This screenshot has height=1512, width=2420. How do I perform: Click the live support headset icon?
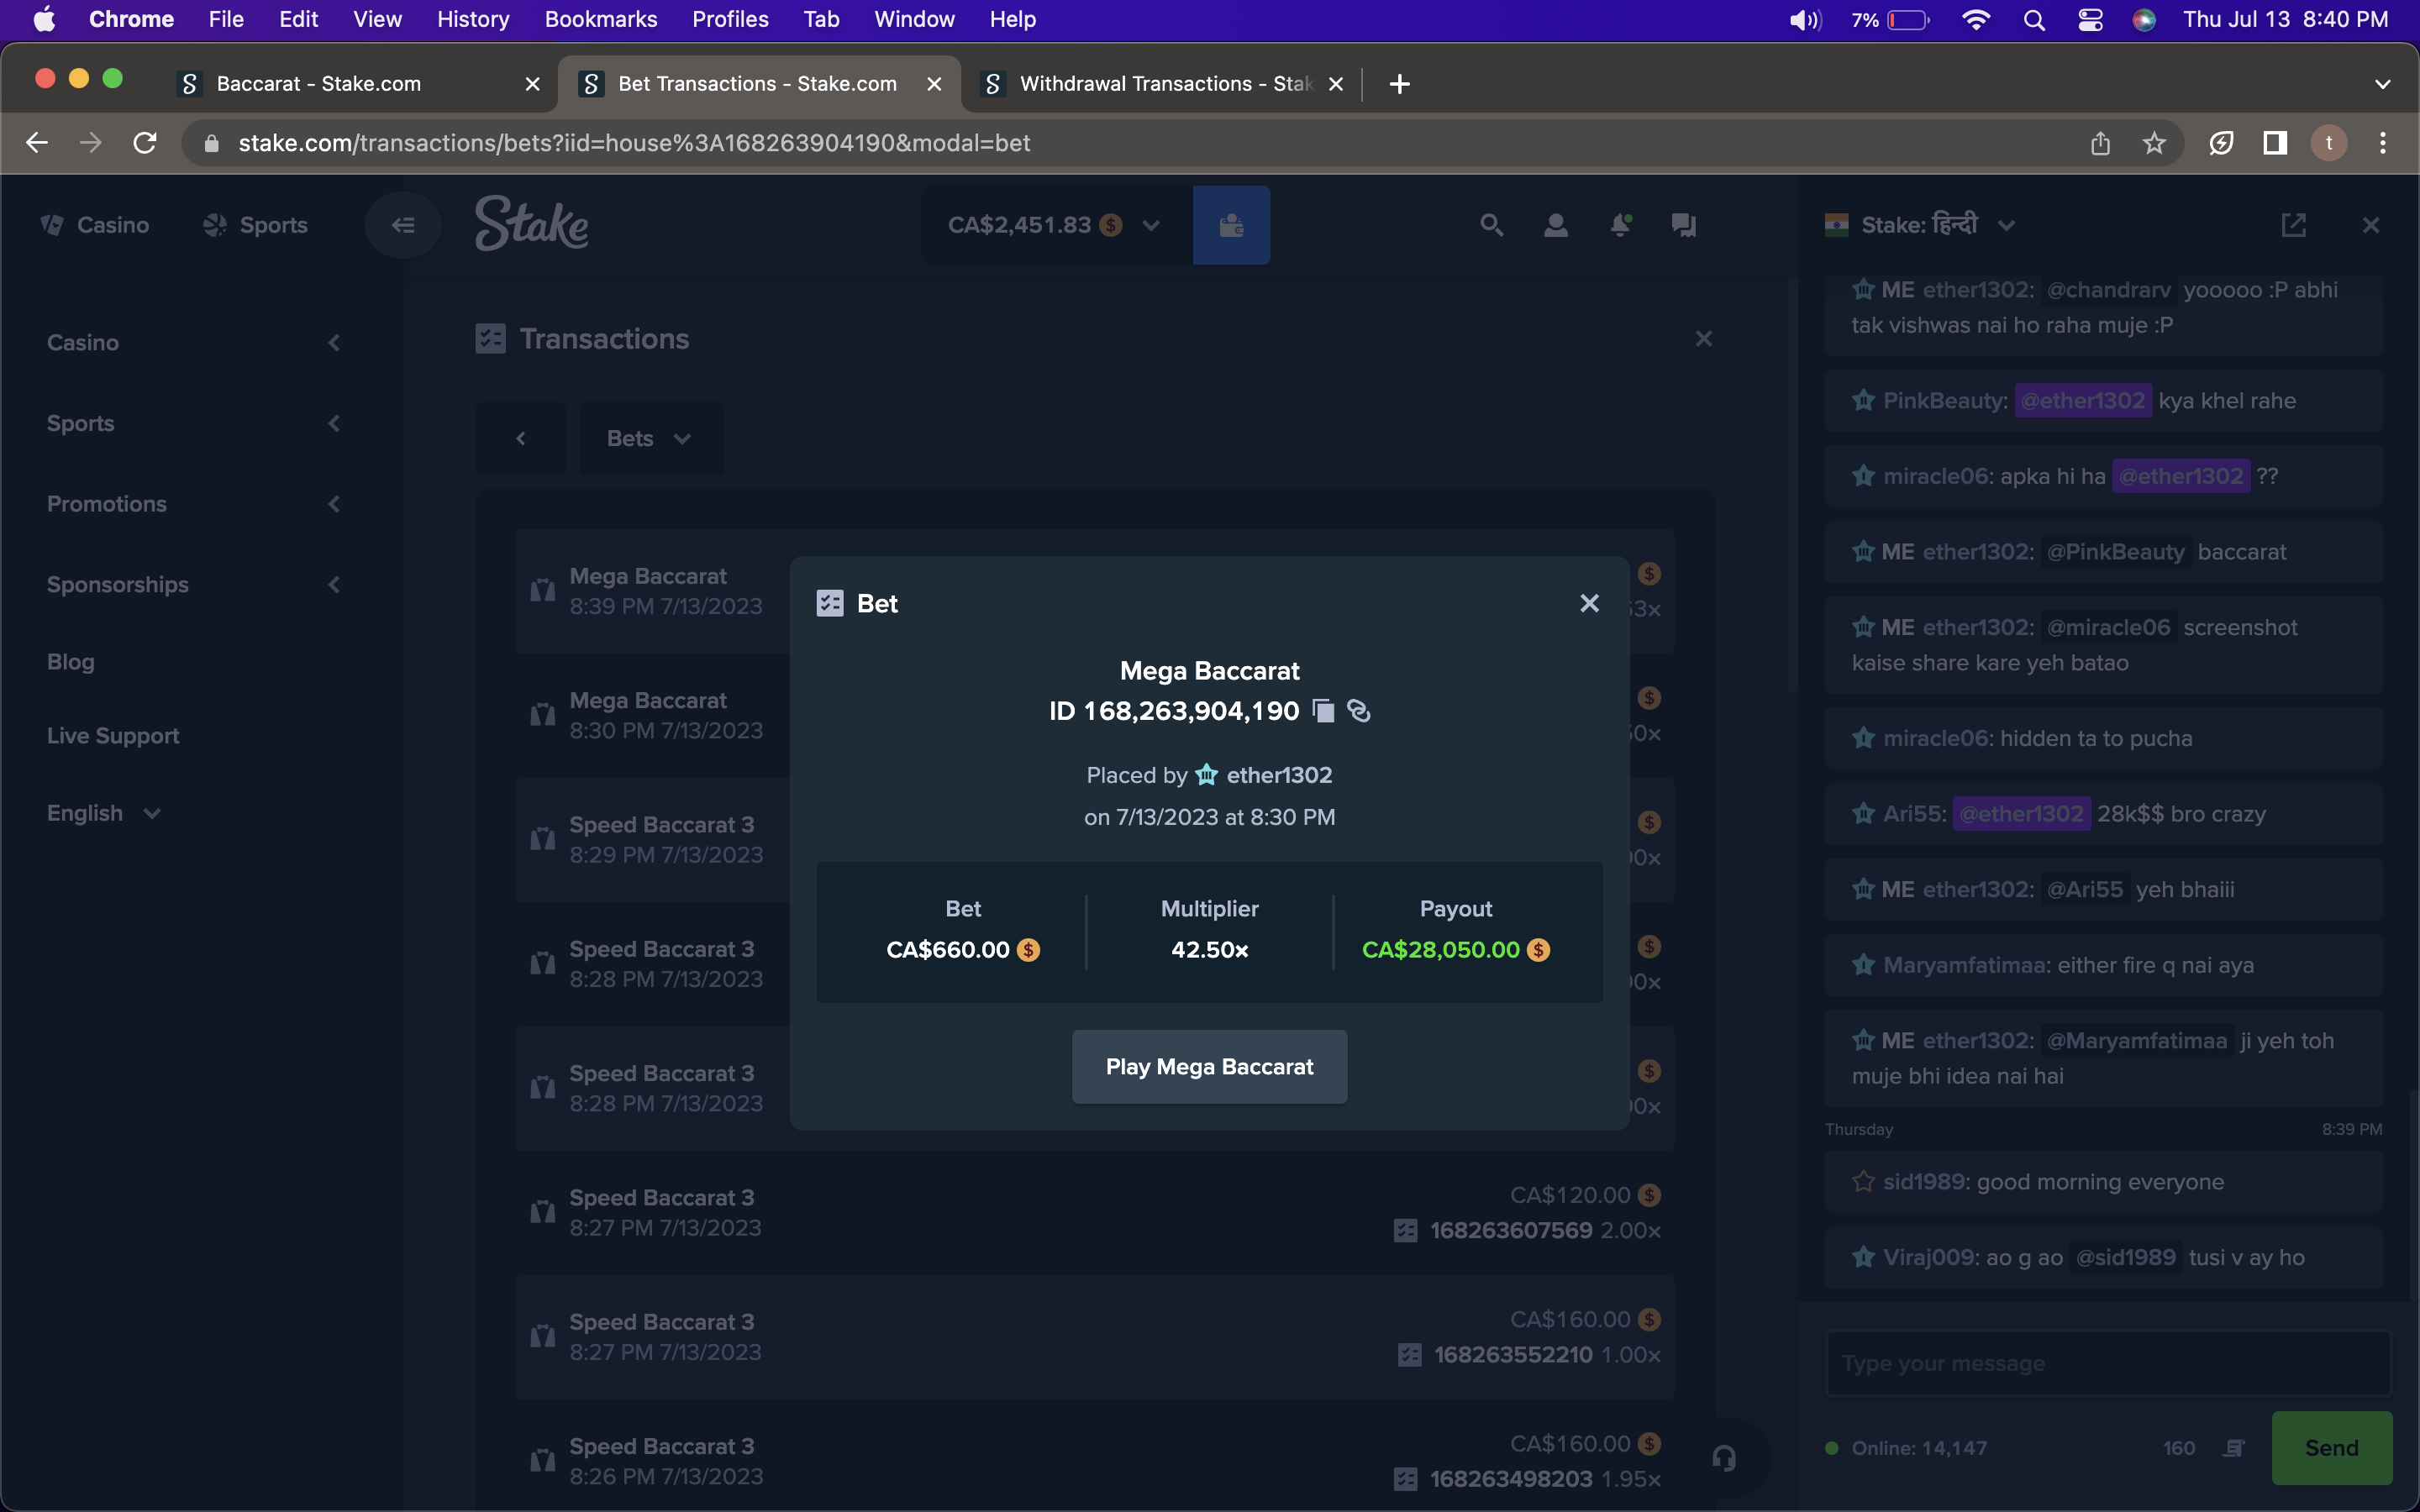[x=1724, y=1458]
